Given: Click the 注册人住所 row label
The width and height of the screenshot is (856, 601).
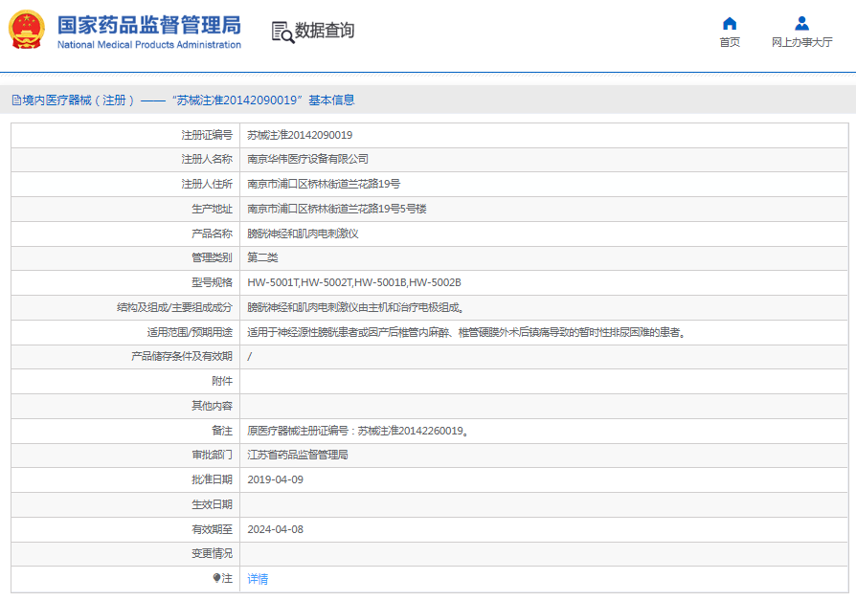Looking at the screenshot, I should (x=207, y=184).
